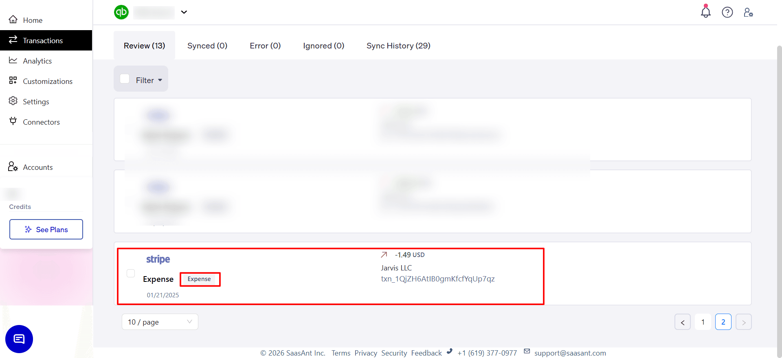Click the 01/21/2025 transaction date

click(x=163, y=295)
